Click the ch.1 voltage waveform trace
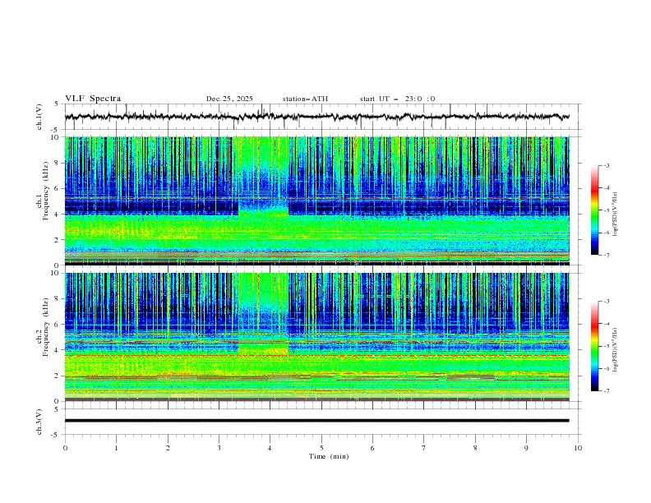The width and height of the screenshot is (651, 503). 316,117
